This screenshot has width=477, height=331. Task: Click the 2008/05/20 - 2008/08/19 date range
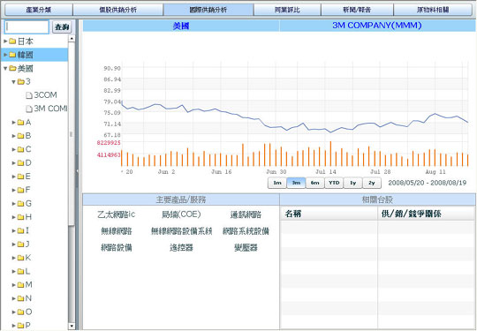pos(428,183)
